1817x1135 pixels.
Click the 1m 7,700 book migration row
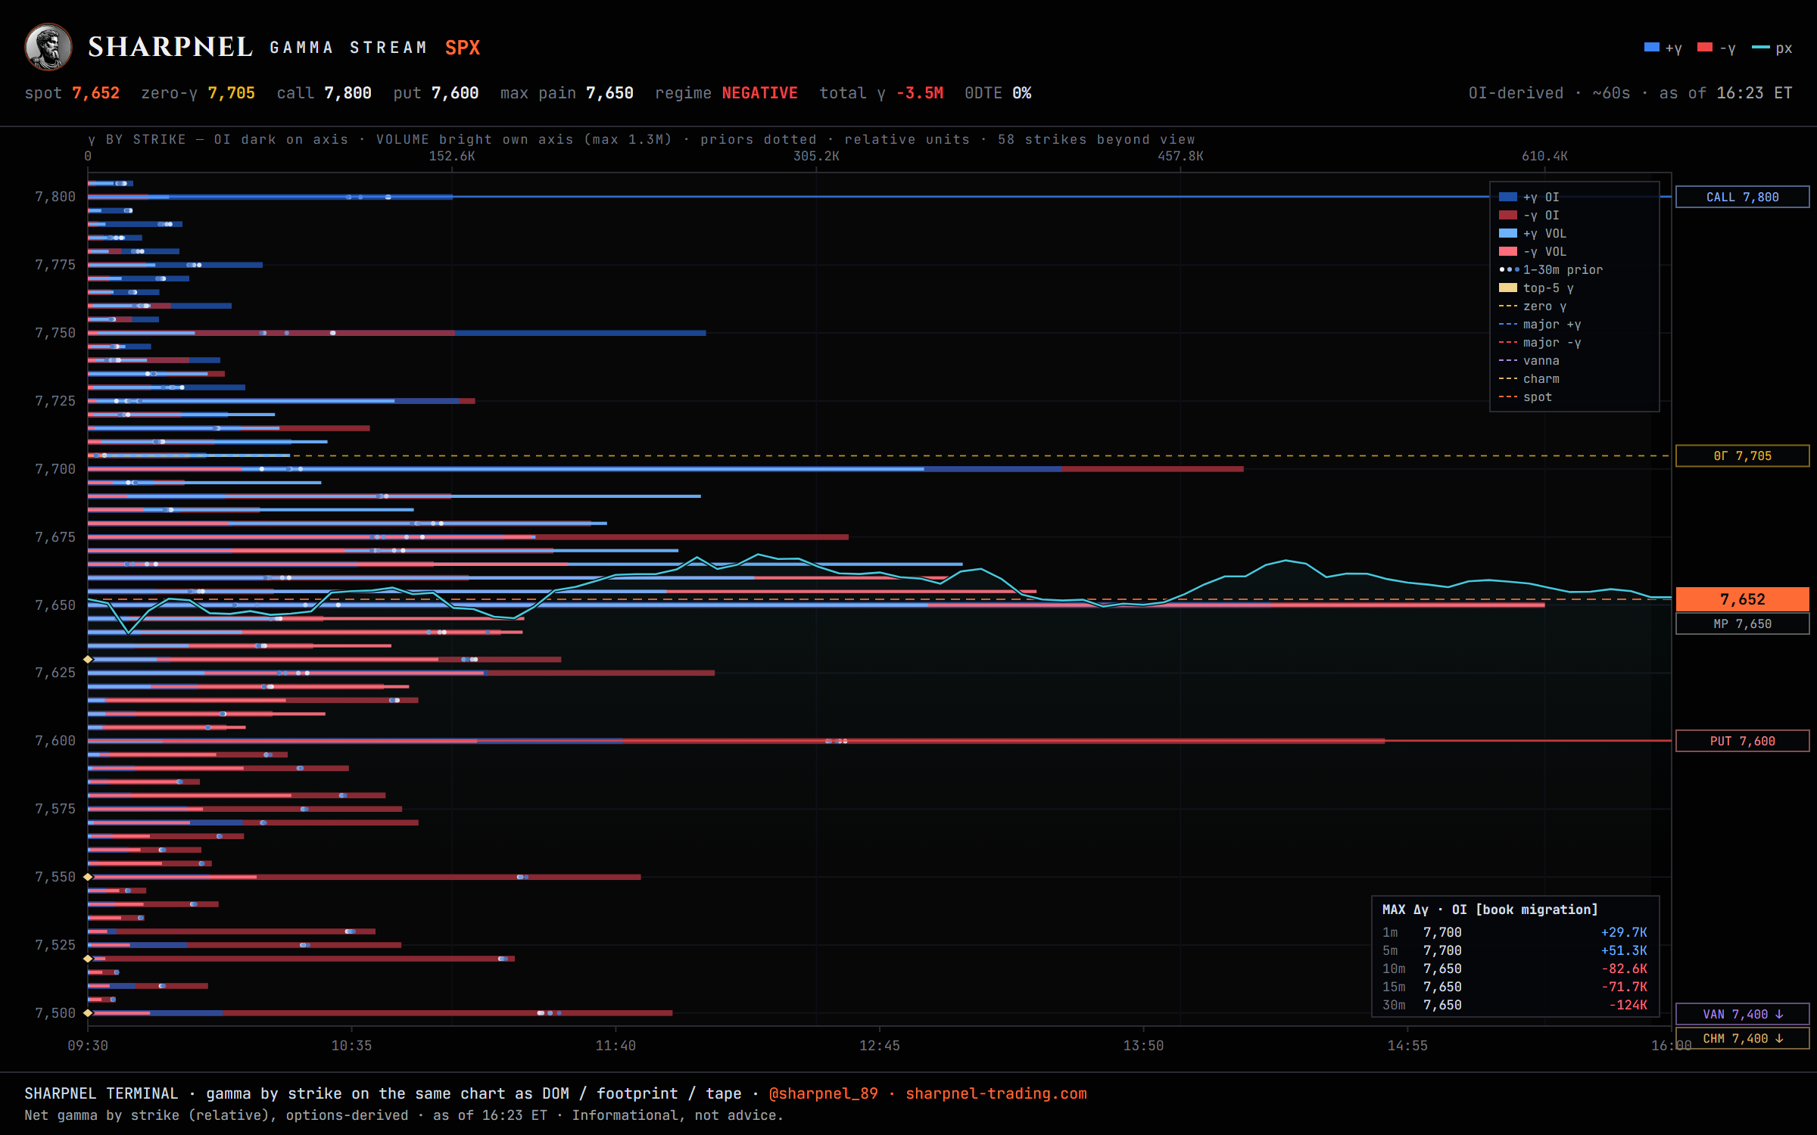[1515, 932]
